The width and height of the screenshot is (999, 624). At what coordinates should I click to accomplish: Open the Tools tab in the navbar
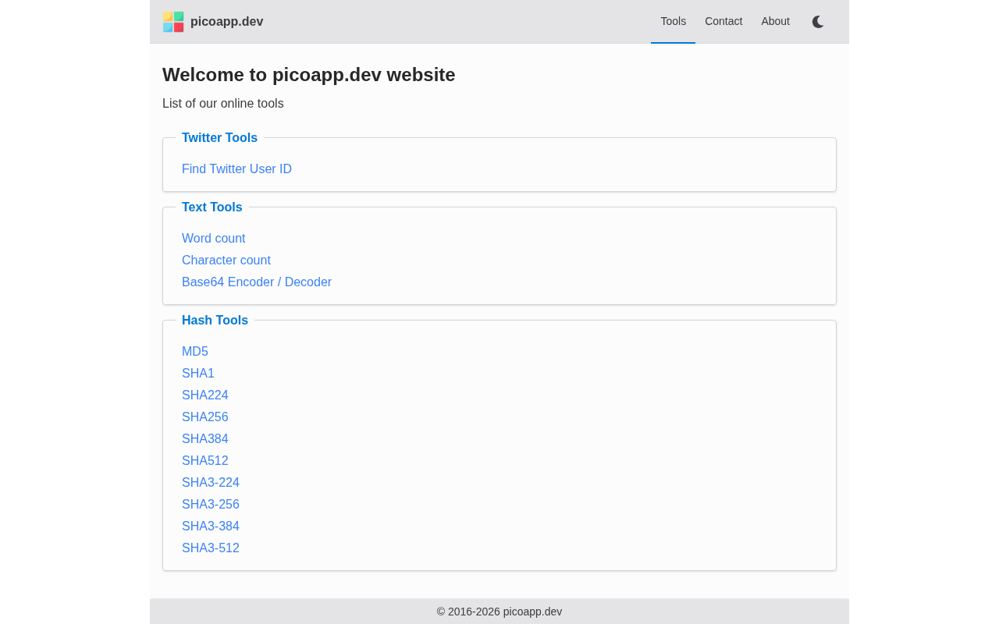pos(673,22)
